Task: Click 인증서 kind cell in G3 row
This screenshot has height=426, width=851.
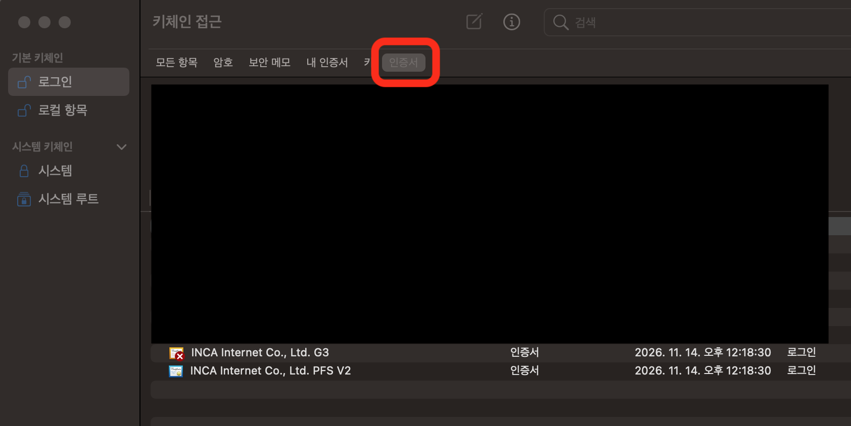Action: point(525,352)
